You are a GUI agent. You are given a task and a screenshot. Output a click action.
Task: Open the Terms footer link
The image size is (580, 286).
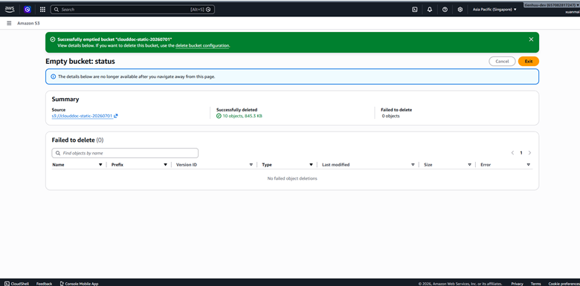point(535,284)
